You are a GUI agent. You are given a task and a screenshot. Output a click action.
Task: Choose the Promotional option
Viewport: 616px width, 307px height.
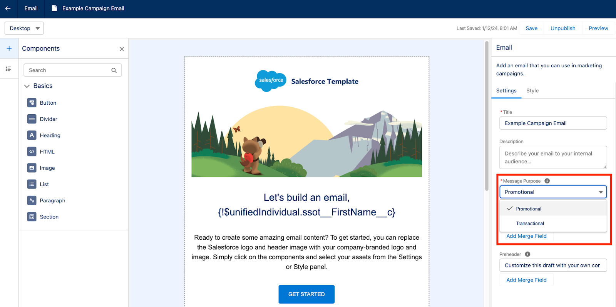[x=553, y=209]
